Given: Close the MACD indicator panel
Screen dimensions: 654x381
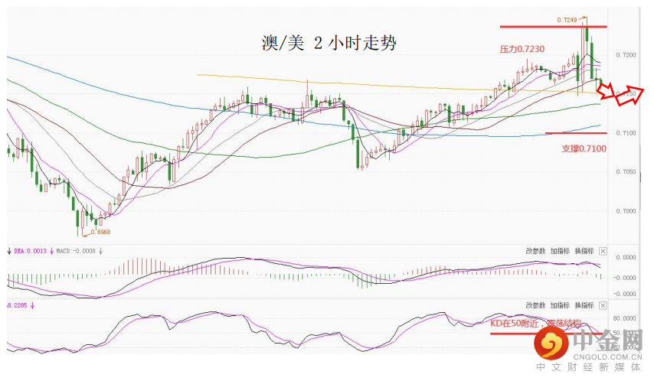Looking at the screenshot, I should (x=603, y=251).
